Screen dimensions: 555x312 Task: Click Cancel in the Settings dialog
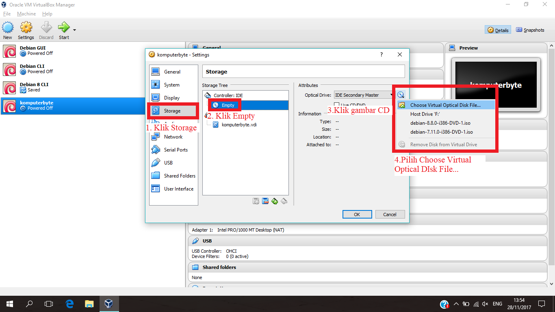390,214
